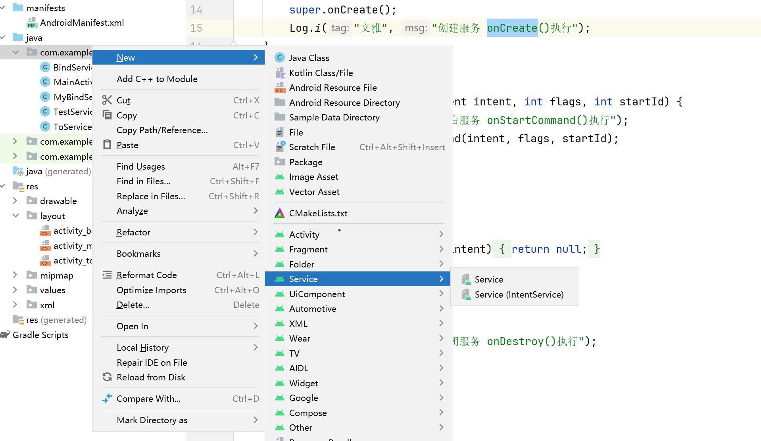The image size is (761, 441).
Task: Click the Image Asset android icon
Action: (280, 177)
